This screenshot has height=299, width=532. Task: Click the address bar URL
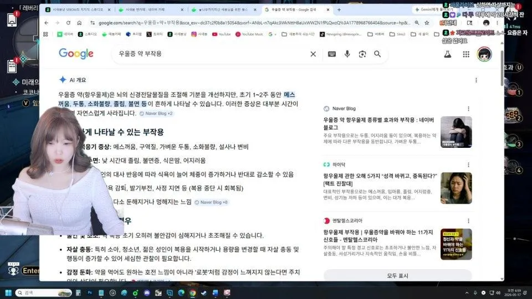[254, 23]
